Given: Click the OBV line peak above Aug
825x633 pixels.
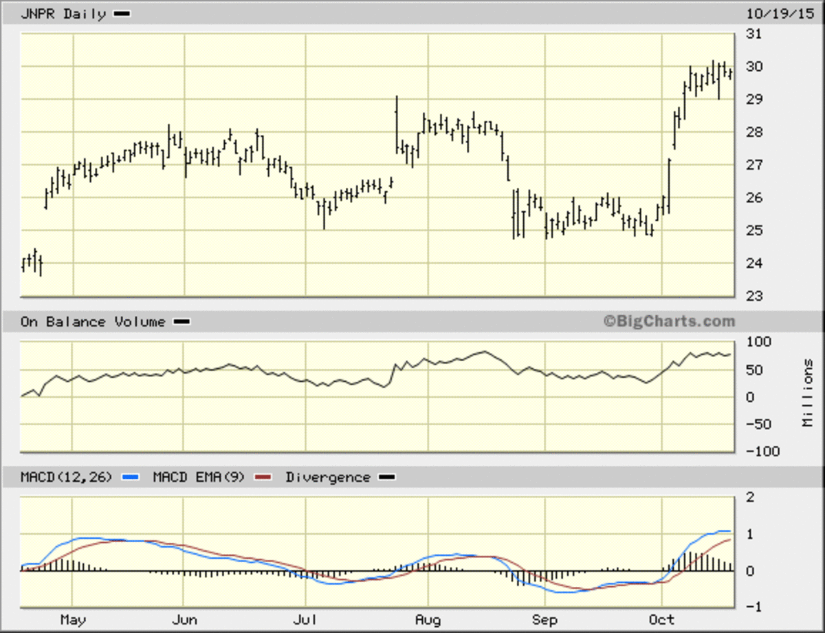Looking at the screenshot, I should [486, 351].
